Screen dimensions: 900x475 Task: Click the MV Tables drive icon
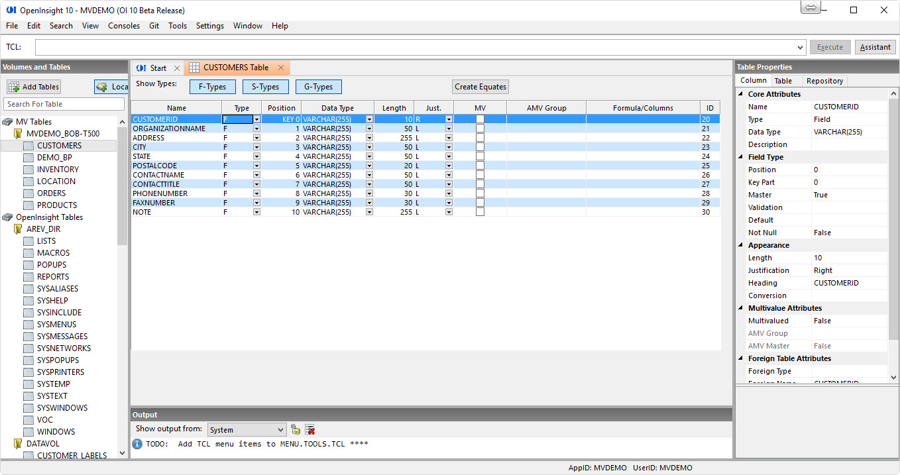point(7,122)
